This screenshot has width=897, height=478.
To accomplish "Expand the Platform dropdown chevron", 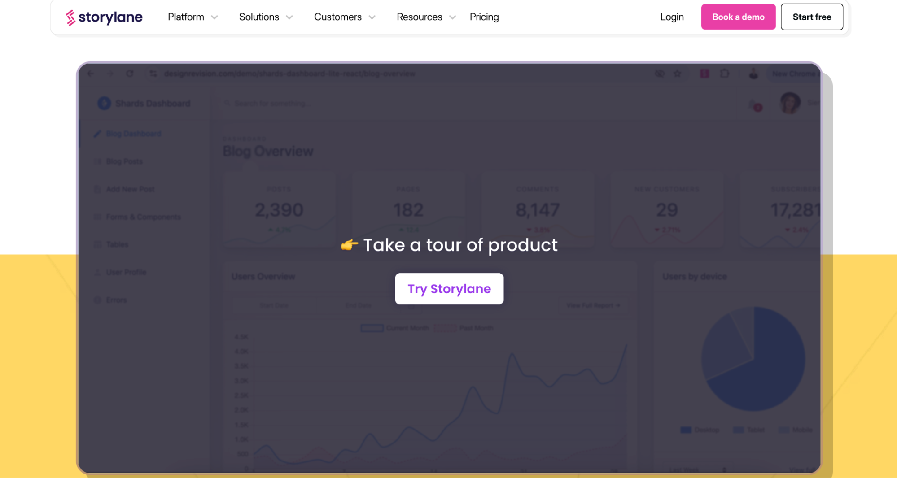I will tap(214, 17).
